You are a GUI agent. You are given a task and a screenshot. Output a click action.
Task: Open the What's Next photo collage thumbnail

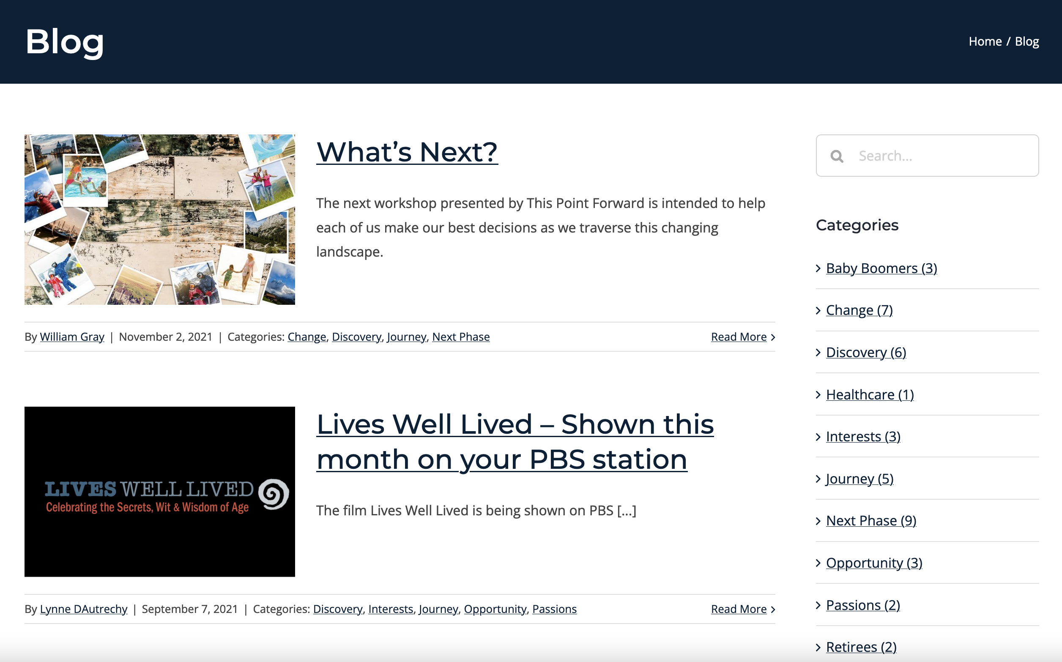point(160,219)
